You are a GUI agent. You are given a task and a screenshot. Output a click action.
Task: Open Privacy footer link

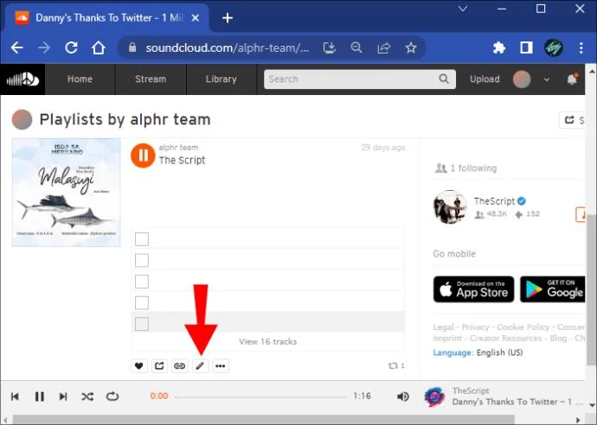pyautogui.click(x=475, y=327)
